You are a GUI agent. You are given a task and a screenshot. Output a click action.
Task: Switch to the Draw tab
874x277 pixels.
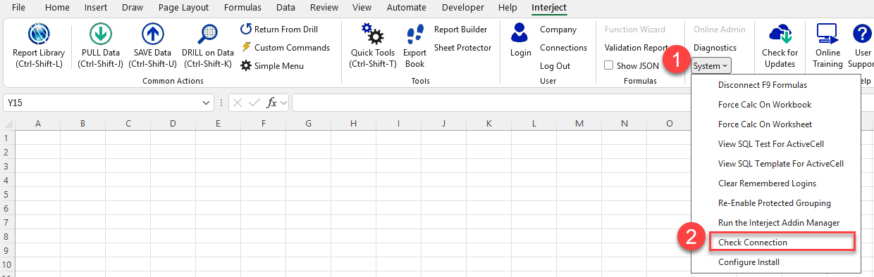[x=132, y=8]
